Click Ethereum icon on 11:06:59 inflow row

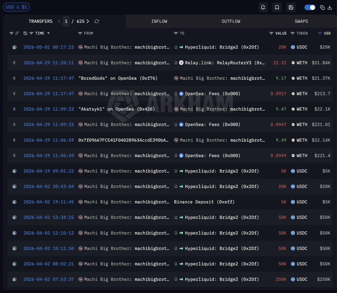(14, 140)
